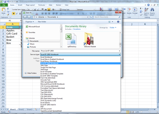Screen dimensions: 159x114
Task: Switch to the Insert ribbon tab
Action: point(20,5)
